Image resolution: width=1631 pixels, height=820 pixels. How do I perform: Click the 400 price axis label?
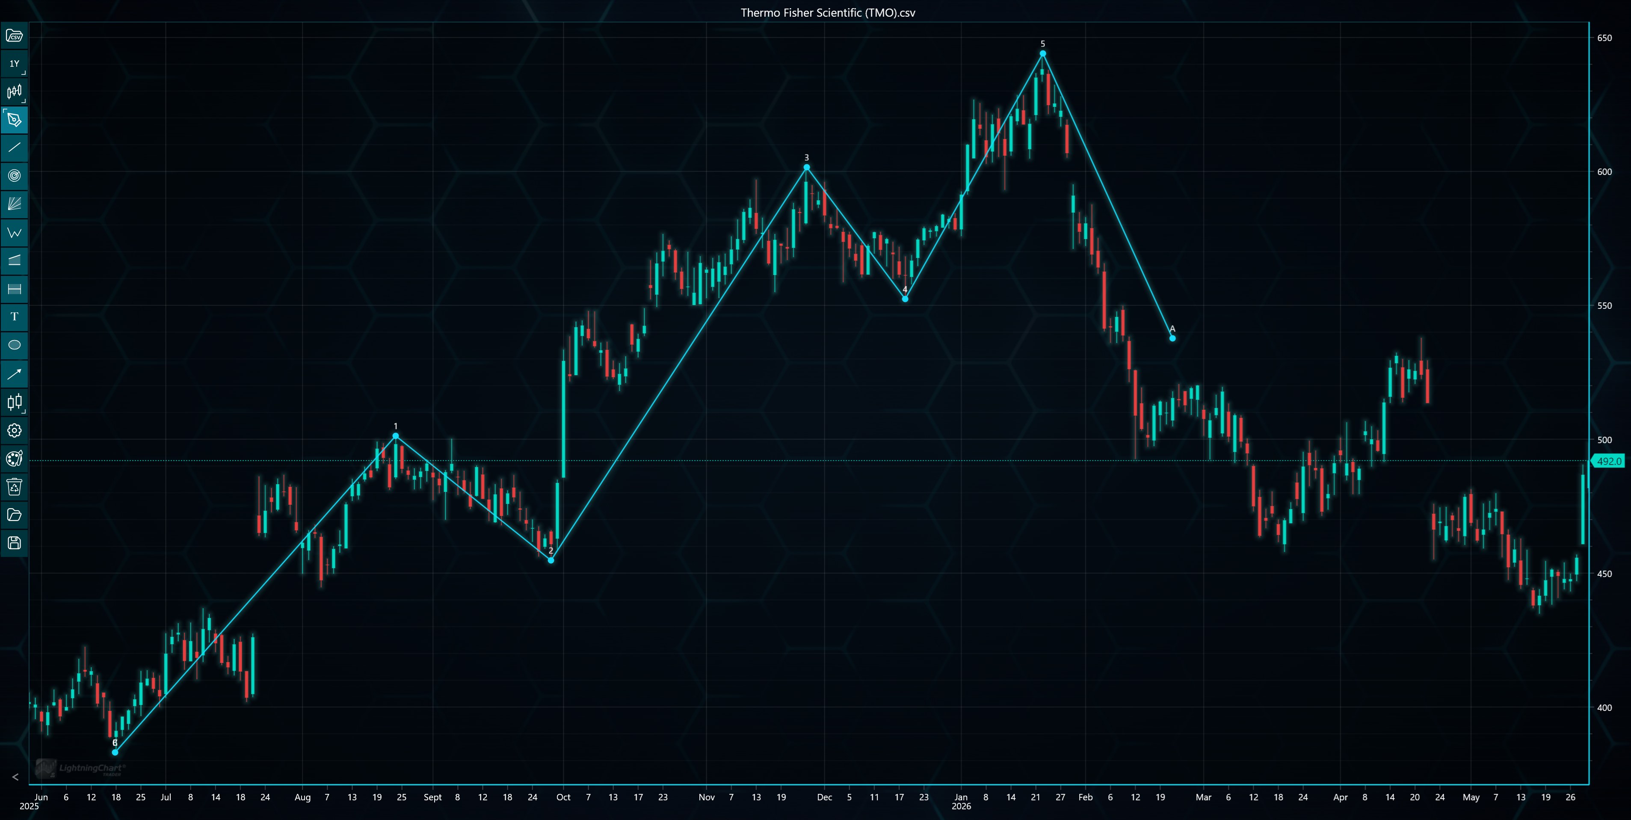pos(1604,708)
